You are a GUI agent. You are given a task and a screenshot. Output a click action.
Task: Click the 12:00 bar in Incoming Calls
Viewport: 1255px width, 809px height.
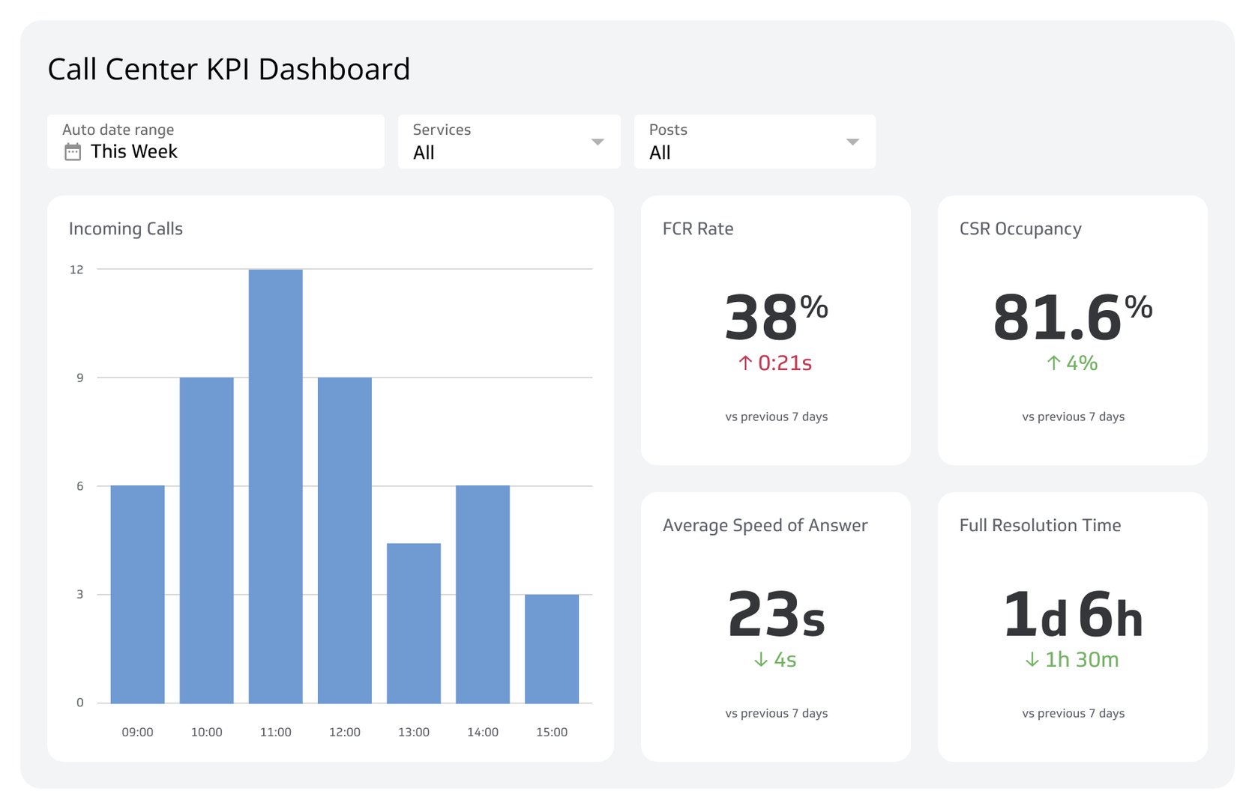[345, 539]
